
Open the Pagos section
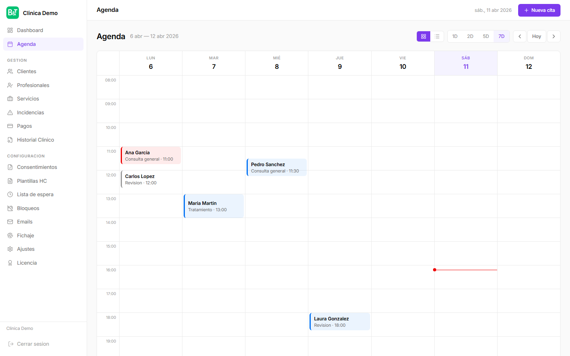pyautogui.click(x=43, y=126)
